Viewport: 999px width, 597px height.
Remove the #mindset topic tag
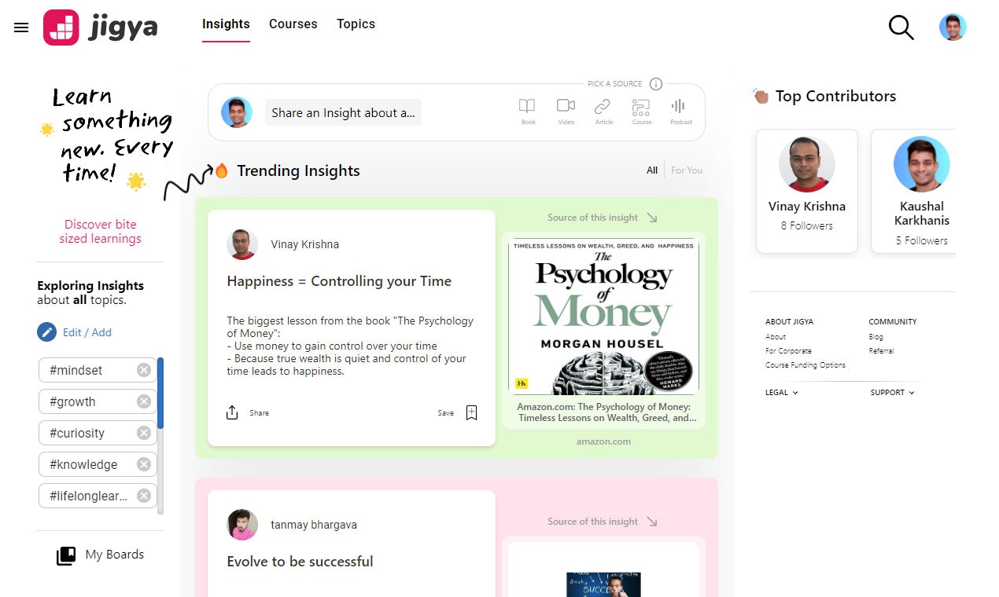coord(144,370)
